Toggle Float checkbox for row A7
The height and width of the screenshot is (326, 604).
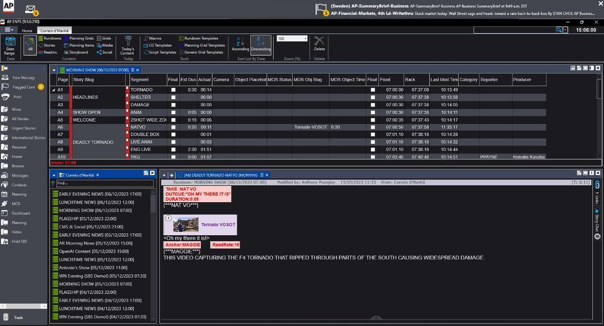373,135
